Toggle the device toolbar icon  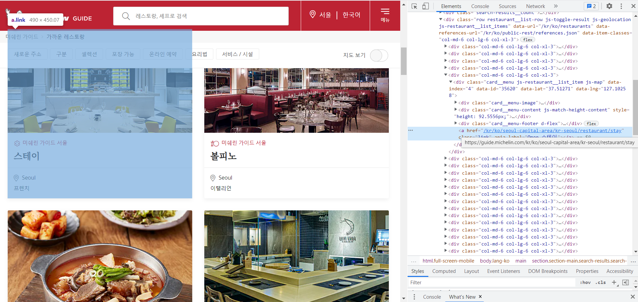[425, 6]
